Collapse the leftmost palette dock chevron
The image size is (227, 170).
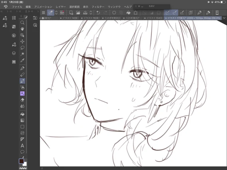(1, 11)
